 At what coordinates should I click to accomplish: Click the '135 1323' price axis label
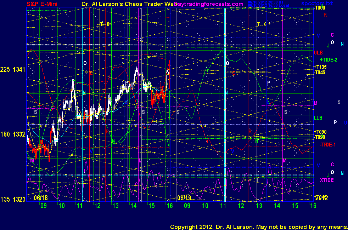click(x=13, y=200)
